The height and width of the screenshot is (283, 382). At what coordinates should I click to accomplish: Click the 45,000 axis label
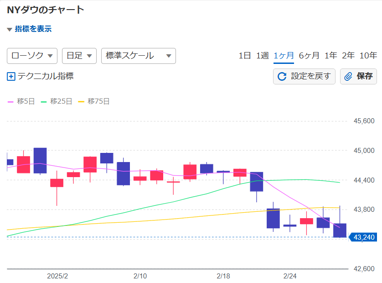[x=364, y=151]
